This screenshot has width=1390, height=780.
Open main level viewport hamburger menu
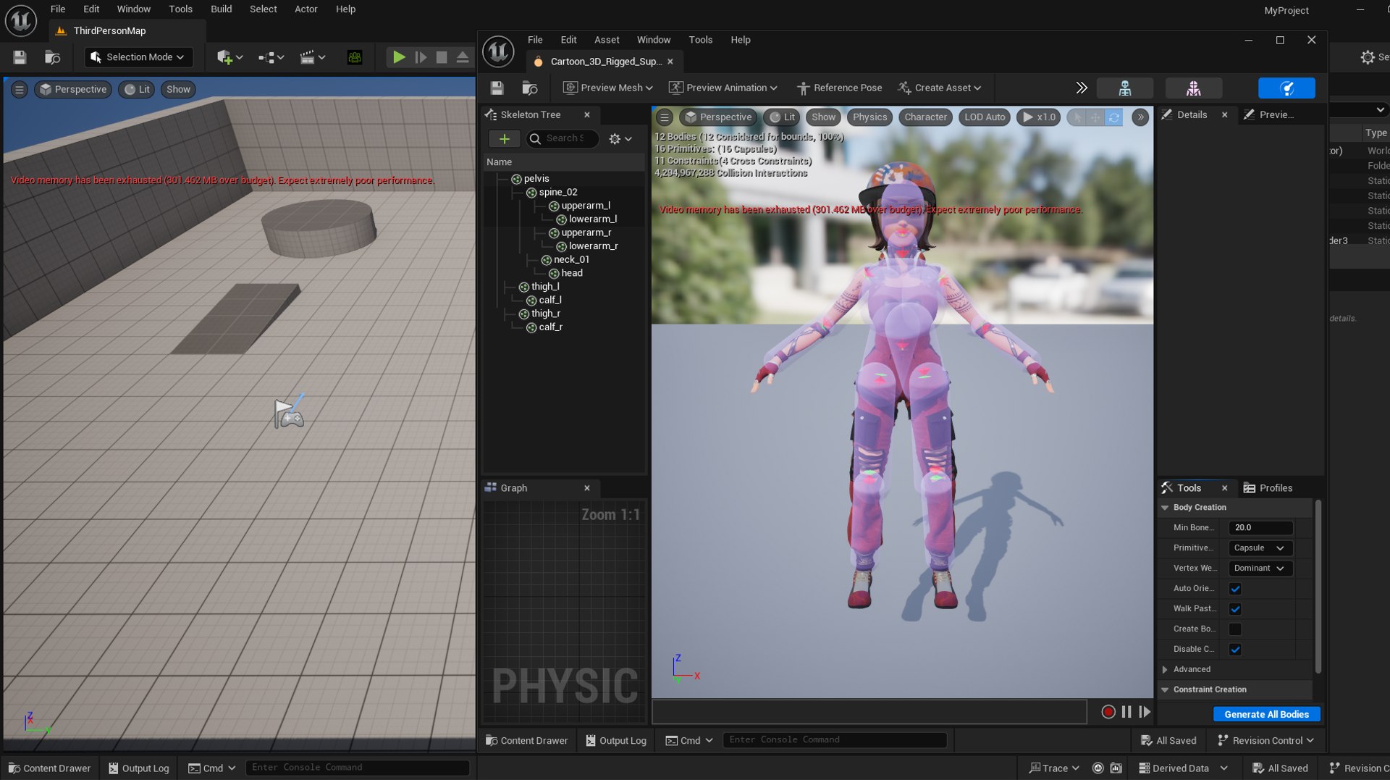pos(20,89)
